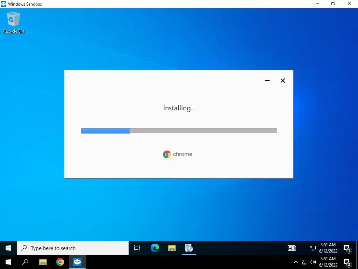Open host notification center with badge 2
Image resolution: width=358 pixels, height=269 pixels.
pyautogui.click(x=347, y=263)
